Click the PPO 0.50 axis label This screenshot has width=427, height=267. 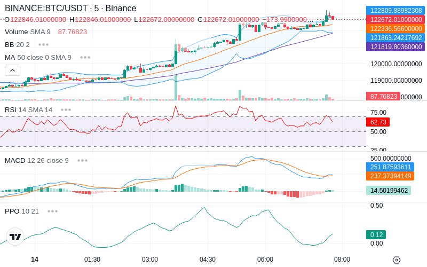377,206
